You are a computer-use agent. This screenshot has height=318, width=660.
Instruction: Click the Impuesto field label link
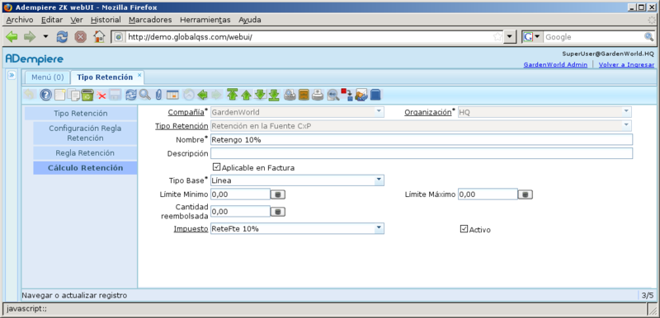click(191, 229)
